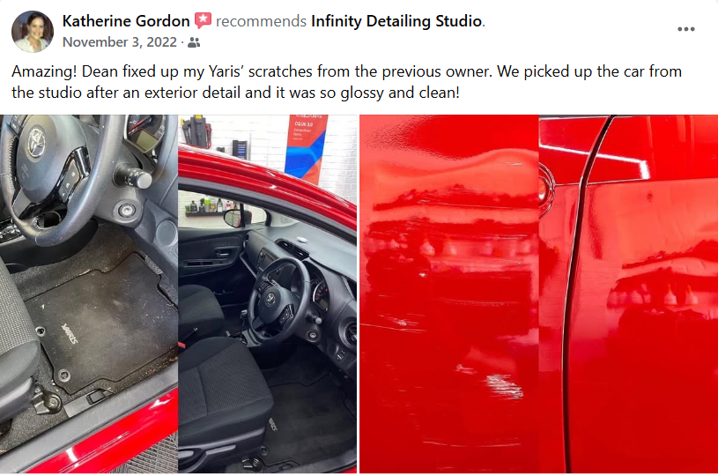Click the word 'recommends' in the header
The height and width of the screenshot is (476, 718).
(x=261, y=21)
